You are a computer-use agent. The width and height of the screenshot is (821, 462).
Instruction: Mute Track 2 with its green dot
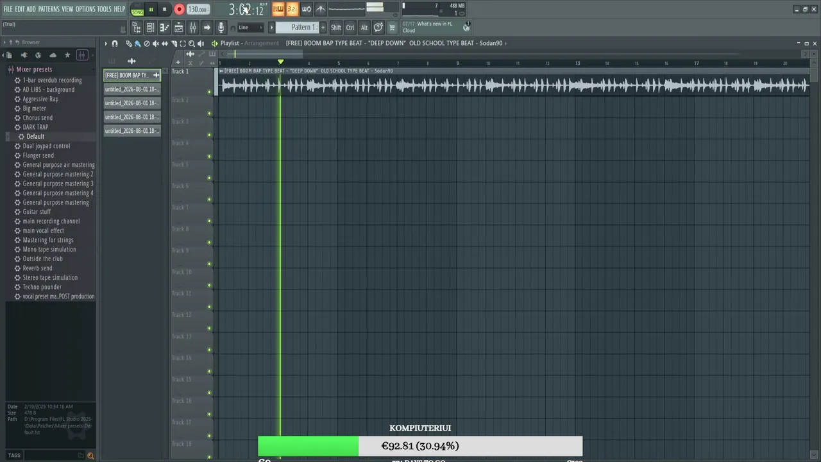pos(209,114)
